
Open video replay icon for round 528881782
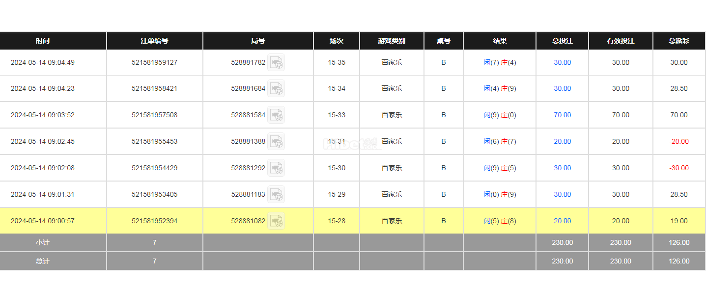coord(276,62)
